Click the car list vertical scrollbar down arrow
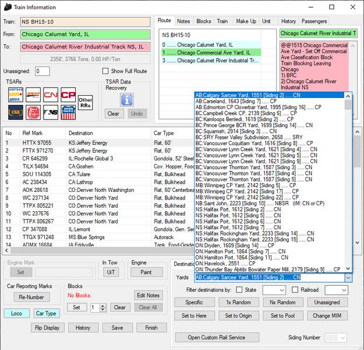This screenshot has width=364, height=350. [x=358, y=243]
